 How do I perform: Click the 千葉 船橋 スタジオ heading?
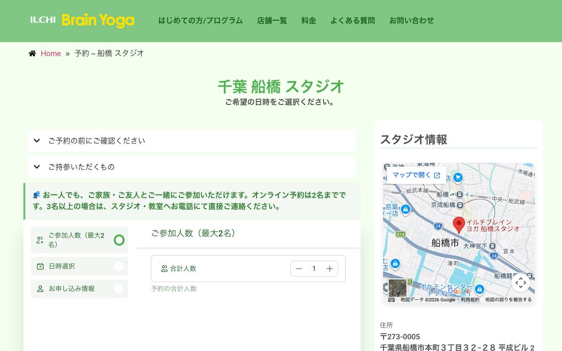point(281,87)
